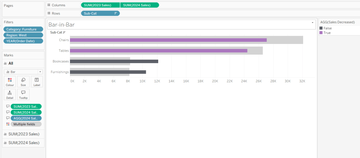
Task: Select the Region: West filter pill
Action: 23,35
